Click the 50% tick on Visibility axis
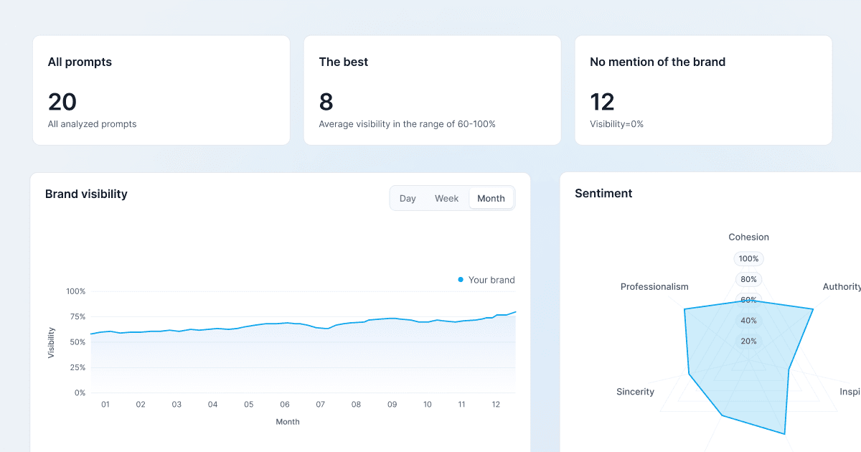This screenshot has width=861, height=452. (x=76, y=342)
